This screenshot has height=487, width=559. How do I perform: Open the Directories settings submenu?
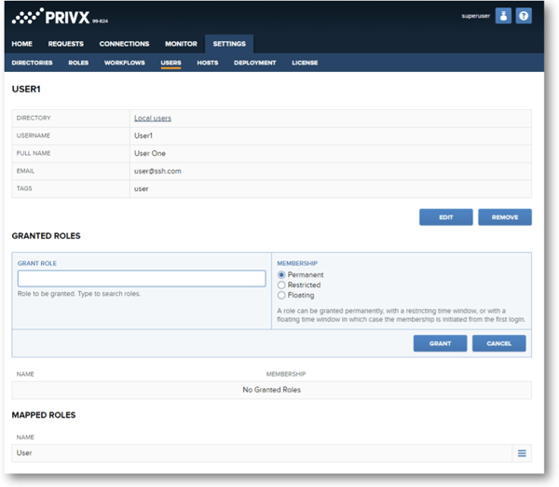click(x=32, y=63)
